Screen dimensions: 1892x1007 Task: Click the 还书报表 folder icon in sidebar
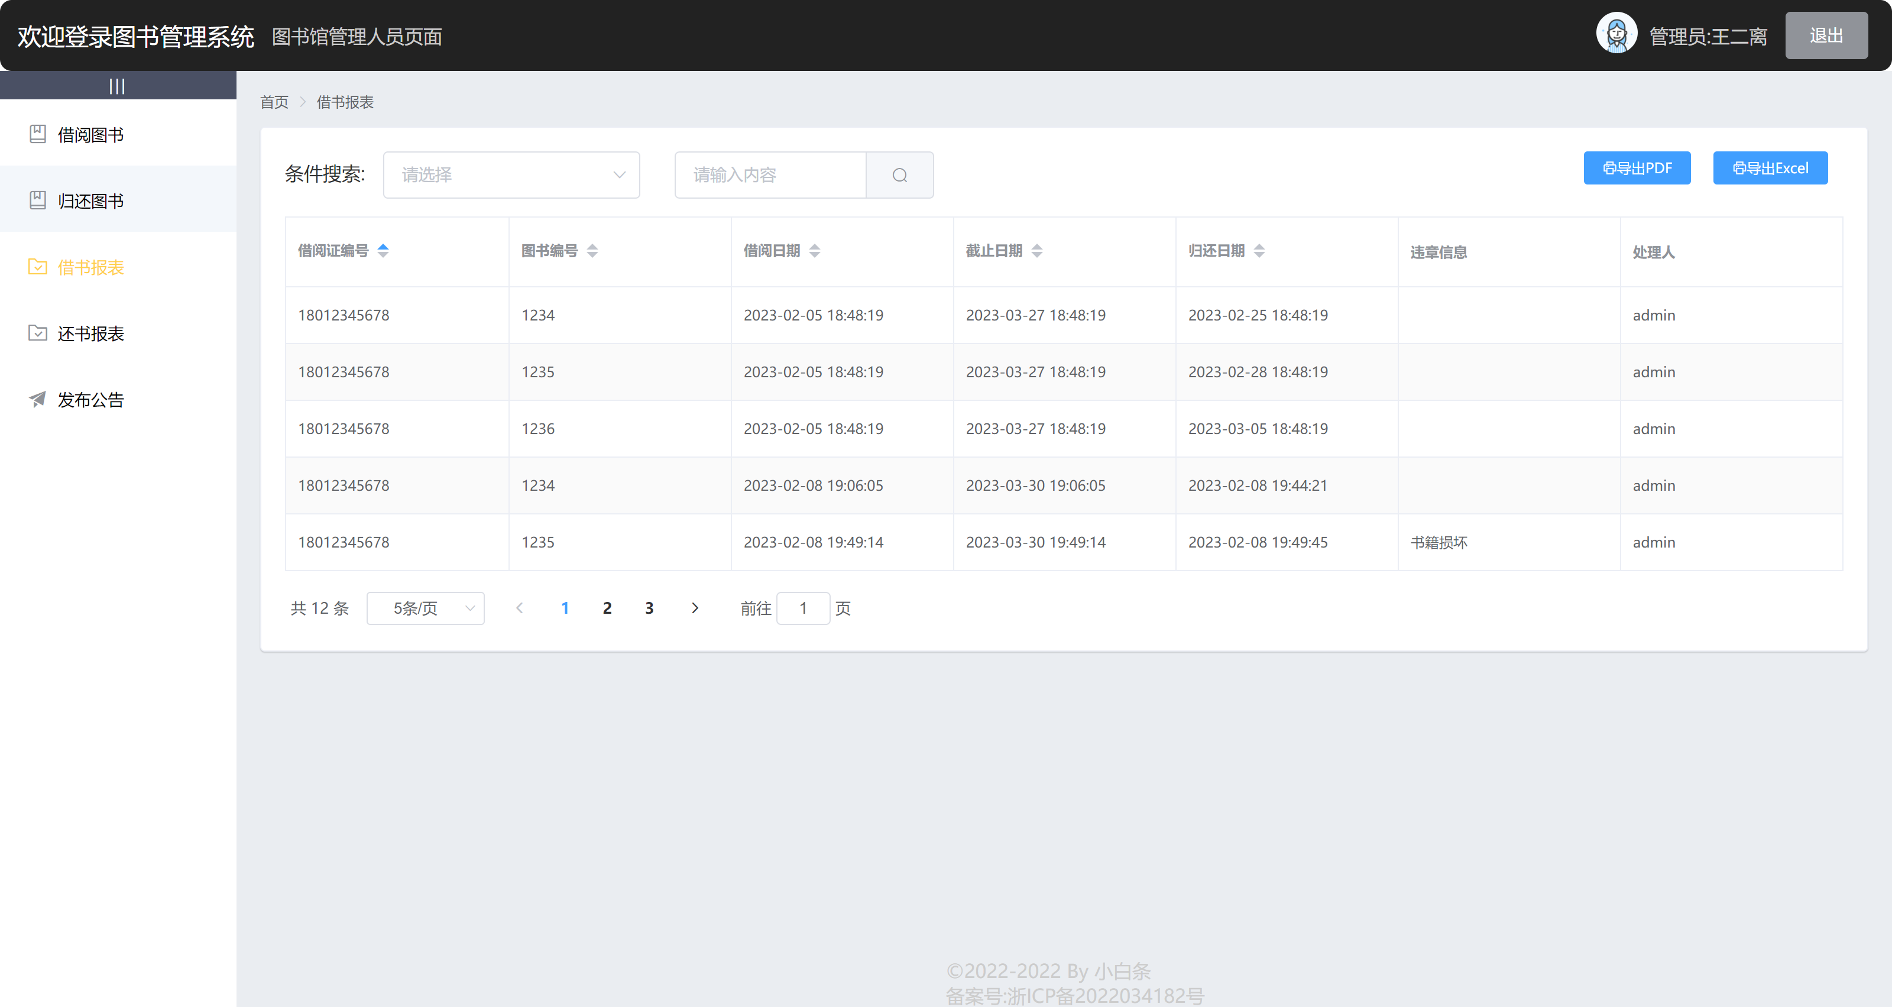(x=37, y=333)
